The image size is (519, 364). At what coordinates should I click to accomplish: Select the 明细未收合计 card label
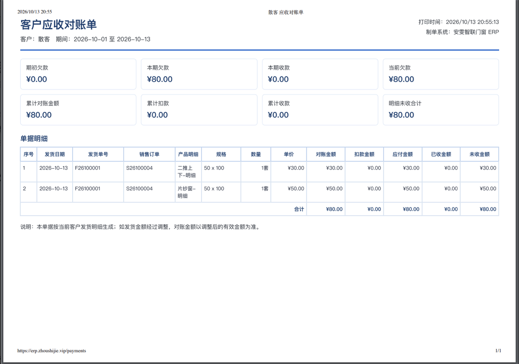405,104
